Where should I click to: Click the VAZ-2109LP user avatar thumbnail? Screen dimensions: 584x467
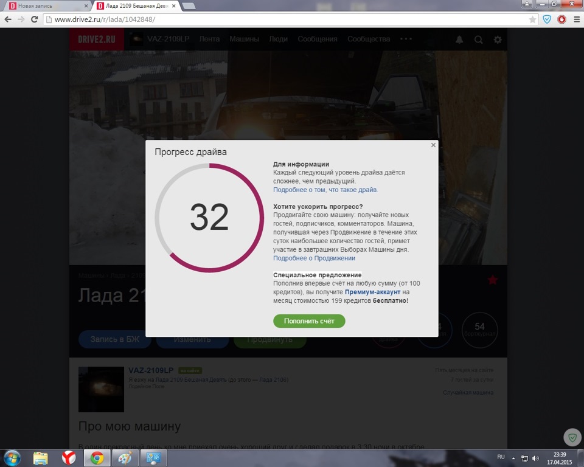pyautogui.click(x=101, y=389)
